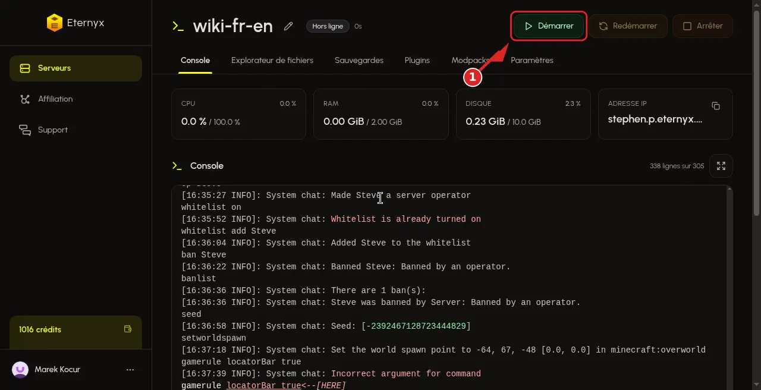The height and width of the screenshot is (390, 761).
Task: Click the 'Whitelist is already turned on' message
Action: [x=406, y=219]
